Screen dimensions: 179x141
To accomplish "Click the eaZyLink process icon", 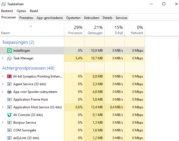I will (9, 138).
